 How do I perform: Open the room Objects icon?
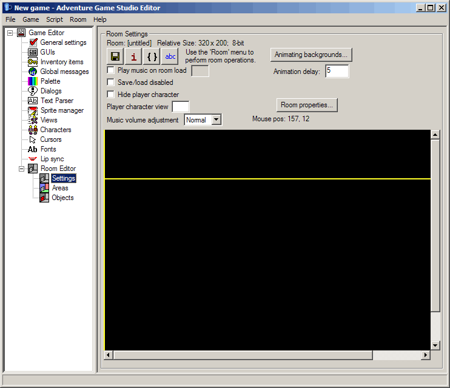click(x=44, y=198)
